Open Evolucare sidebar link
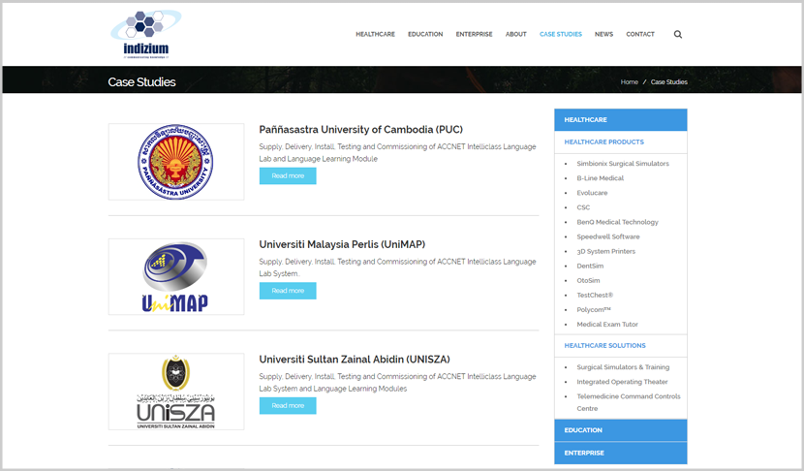804x471 pixels. (x=592, y=193)
